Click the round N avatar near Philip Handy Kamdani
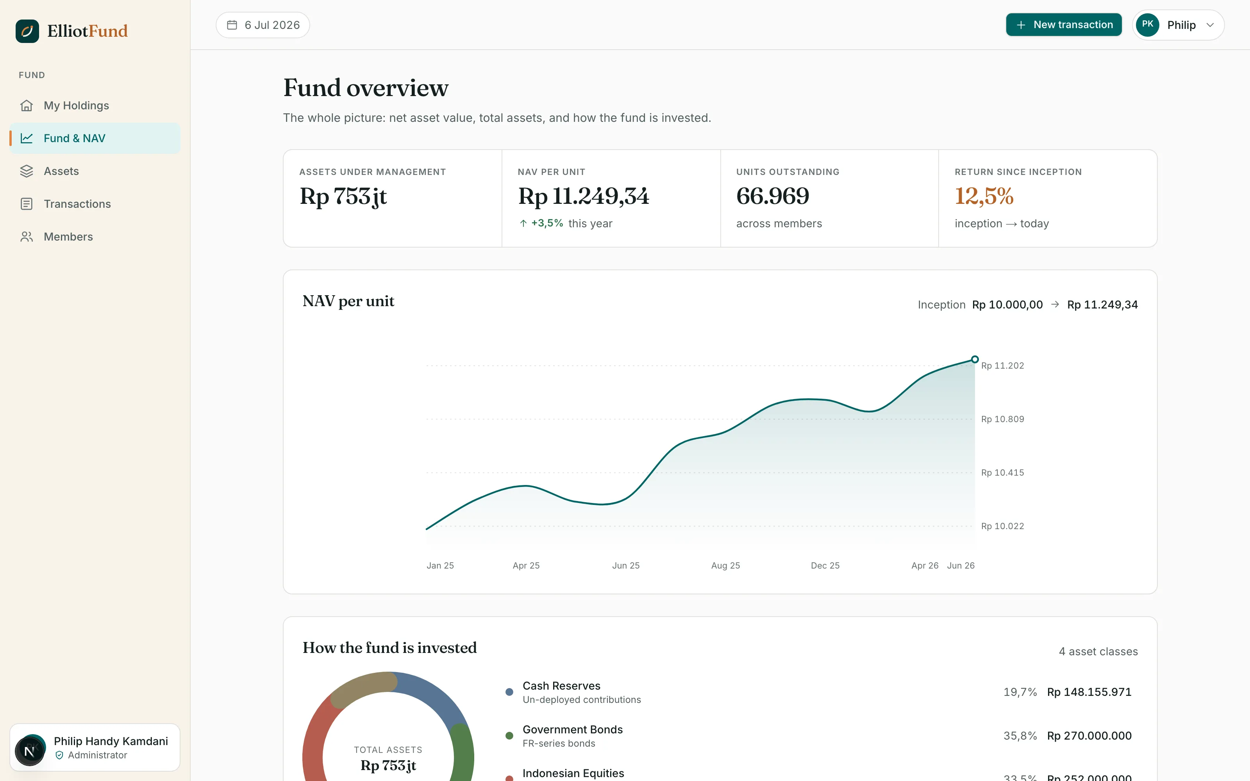Screen dimensions: 1250x781 pos(29,751)
